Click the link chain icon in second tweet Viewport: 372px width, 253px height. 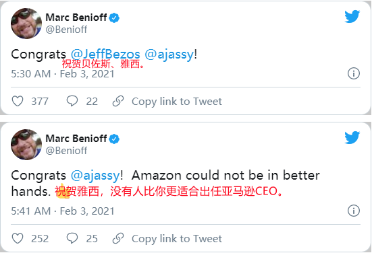pos(118,238)
